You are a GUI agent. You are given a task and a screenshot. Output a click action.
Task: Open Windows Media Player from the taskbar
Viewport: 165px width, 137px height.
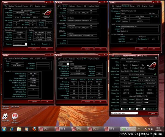27,129
